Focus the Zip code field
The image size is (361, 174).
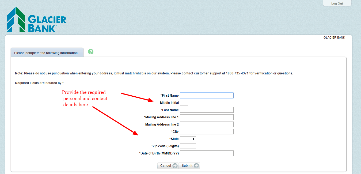click(188, 146)
